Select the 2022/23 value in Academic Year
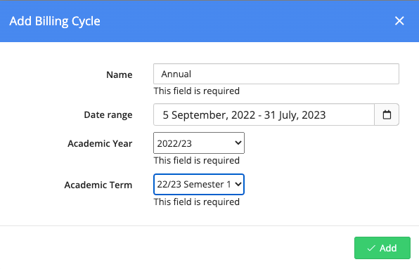 (x=174, y=143)
